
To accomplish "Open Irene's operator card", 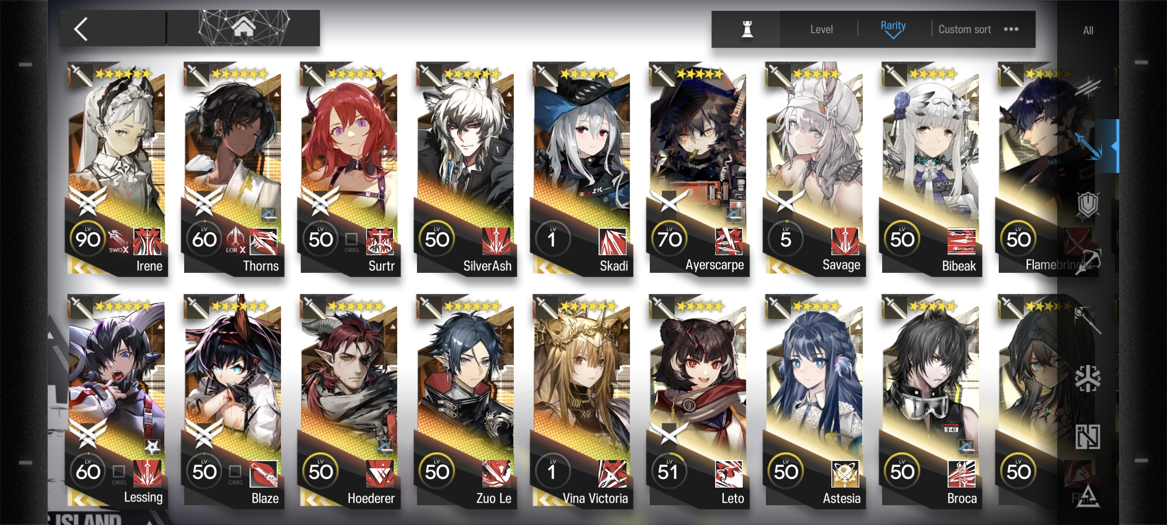I will click(117, 169).
